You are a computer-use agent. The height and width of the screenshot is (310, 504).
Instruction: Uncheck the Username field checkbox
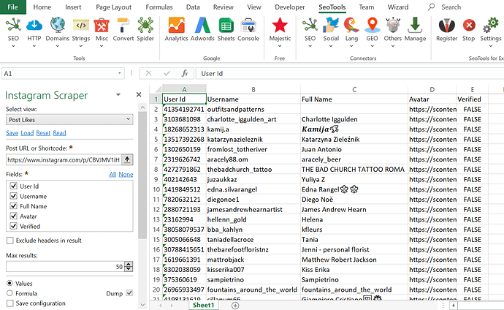pyautogui.click(x=13, y=196)
